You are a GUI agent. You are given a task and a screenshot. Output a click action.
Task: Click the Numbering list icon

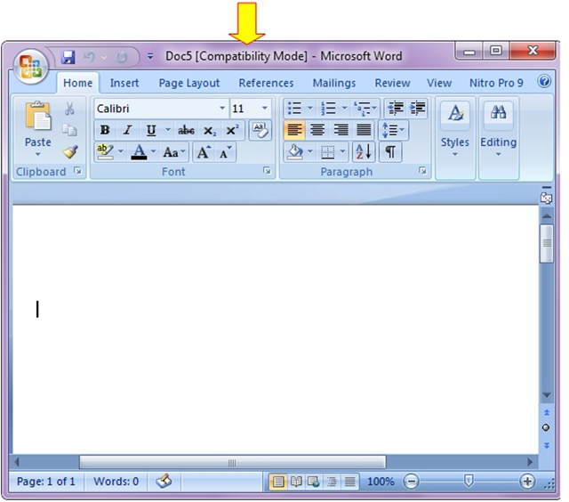[328, 109]
